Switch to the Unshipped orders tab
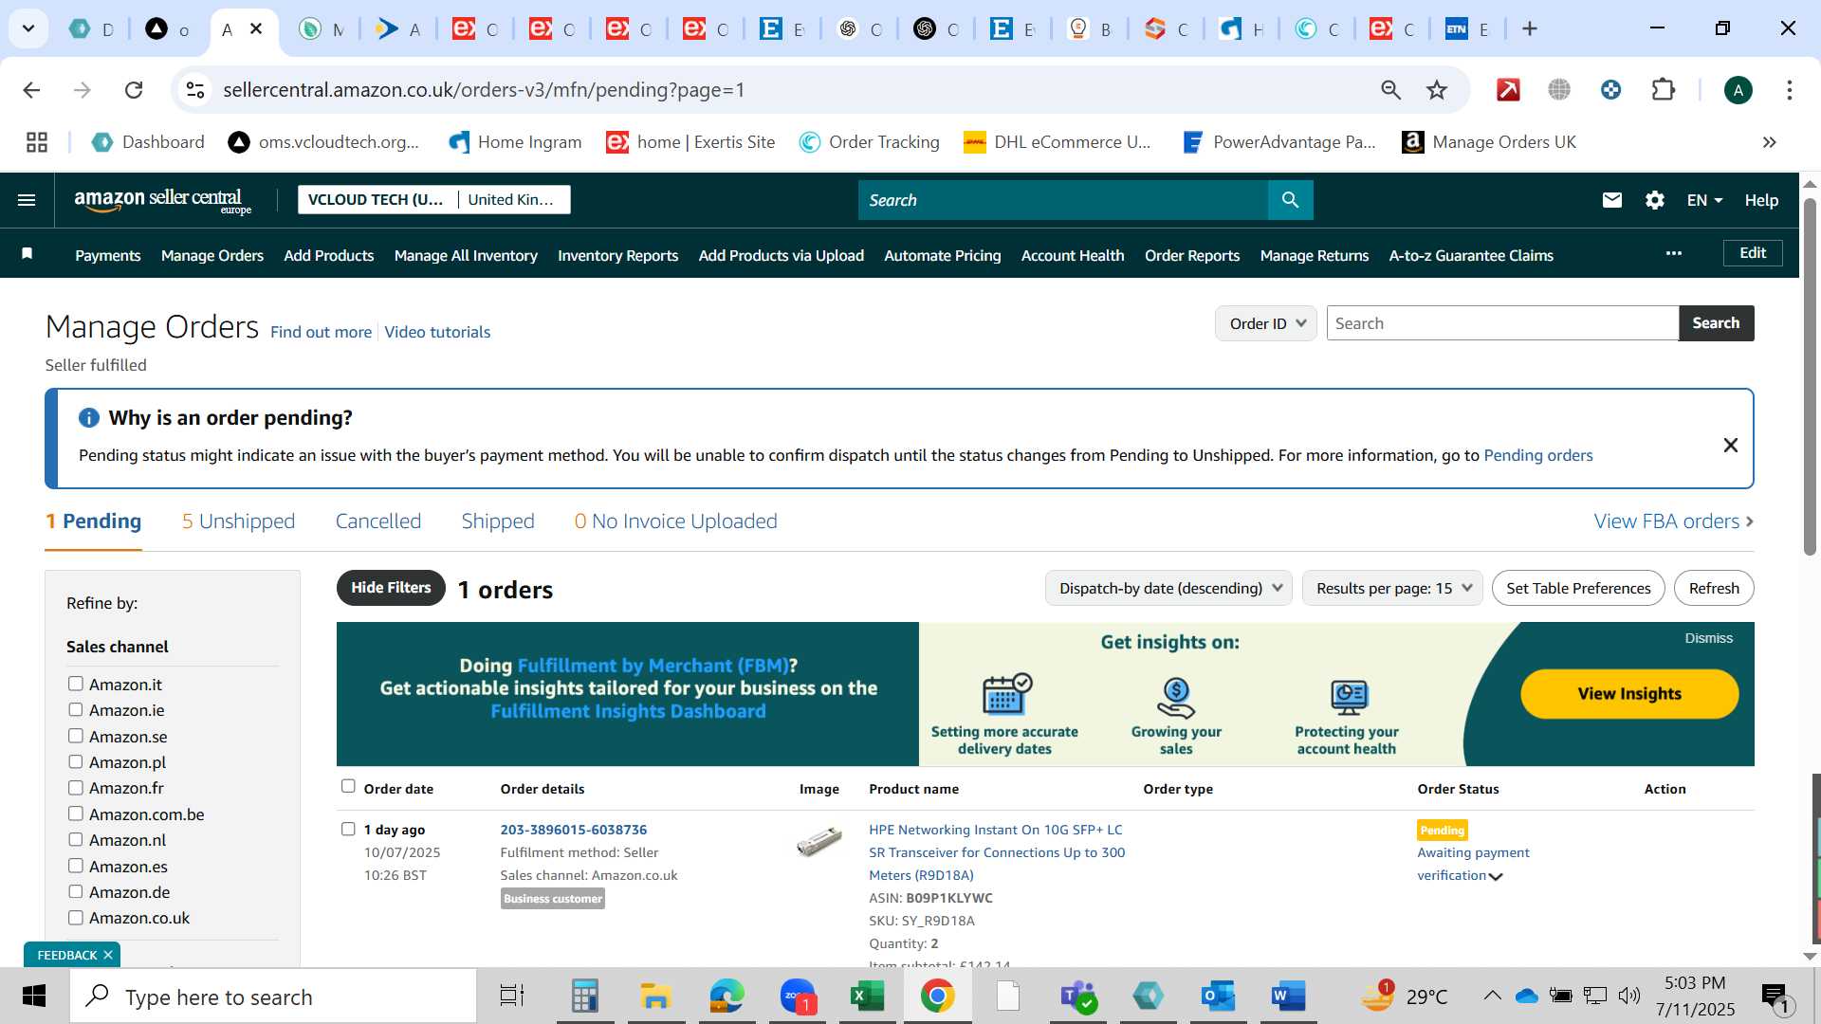1821x1024 pixels. (238, 521)
